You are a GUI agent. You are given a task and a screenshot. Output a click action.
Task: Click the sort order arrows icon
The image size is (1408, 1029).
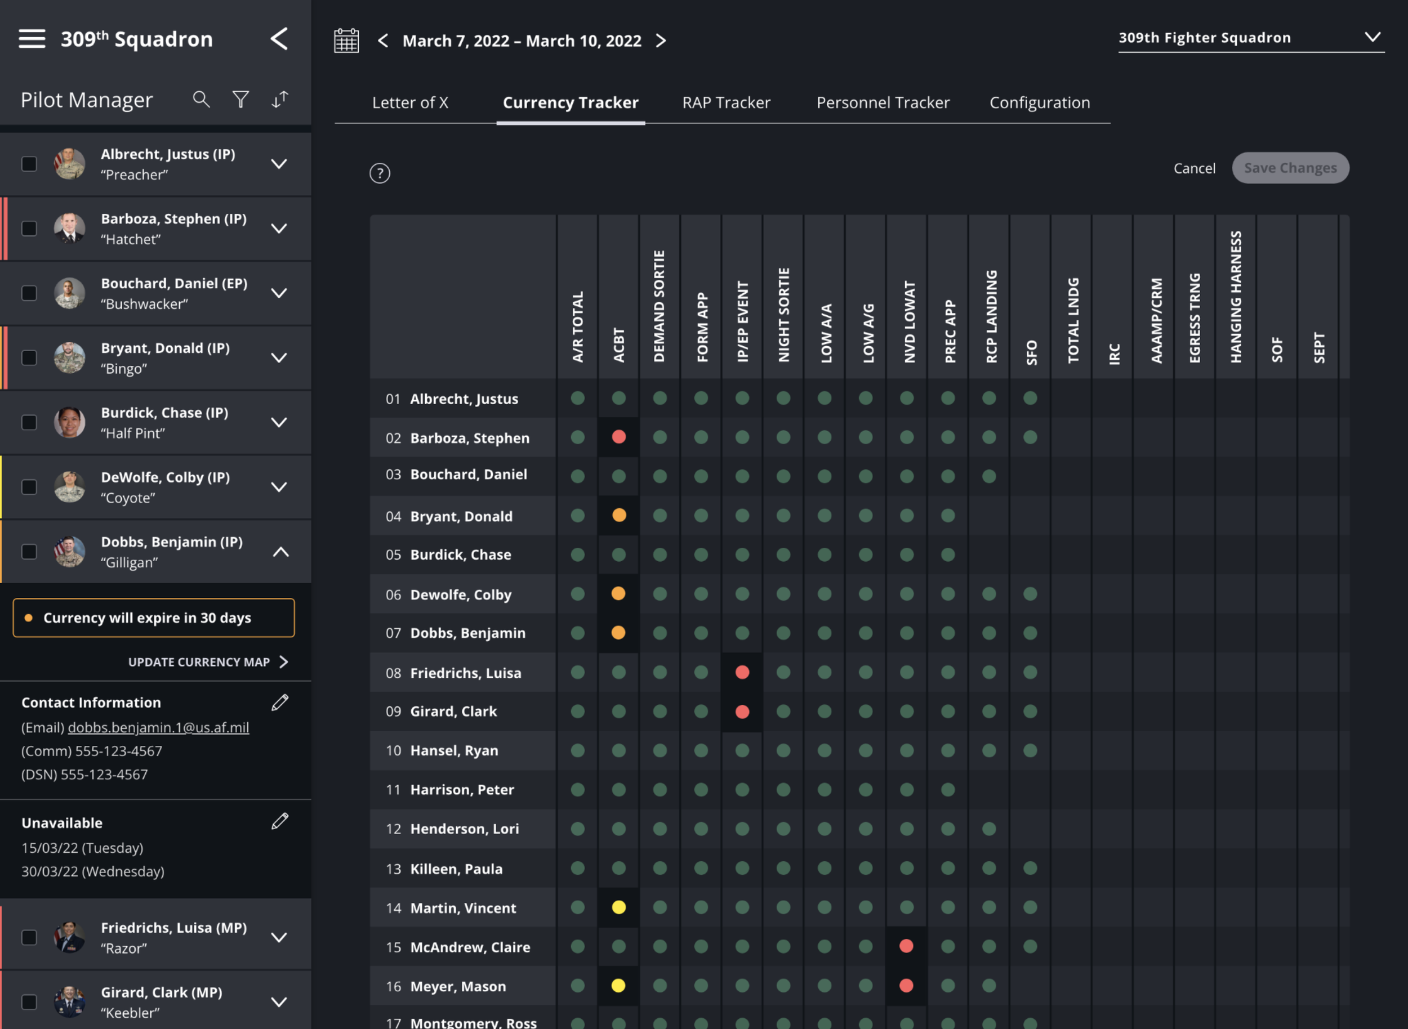pos(280,99)
